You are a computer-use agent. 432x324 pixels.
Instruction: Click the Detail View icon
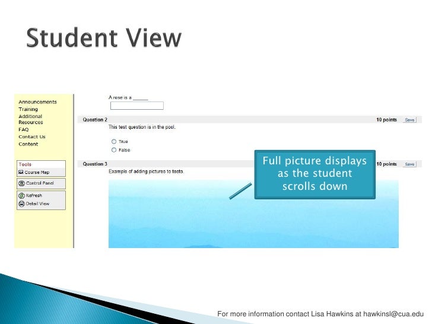pos(21,204)
